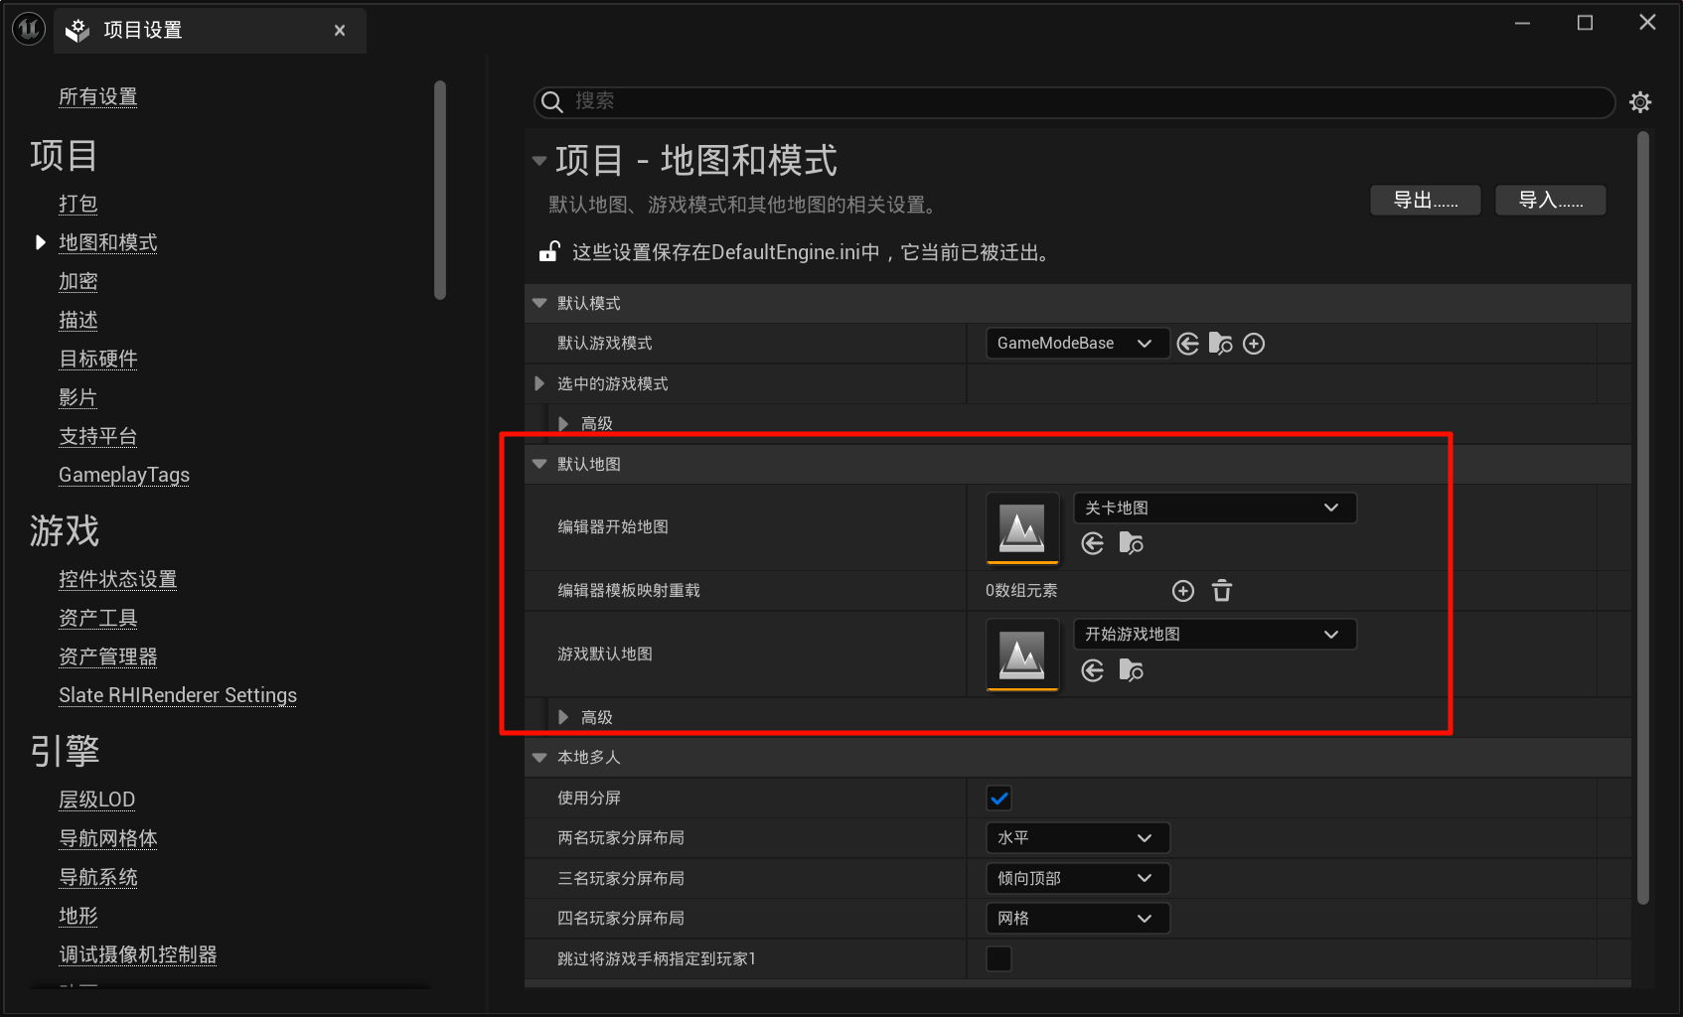Select 导航网格体 in the sidebar
The image size is (1683, 1017).
point(107,838)
